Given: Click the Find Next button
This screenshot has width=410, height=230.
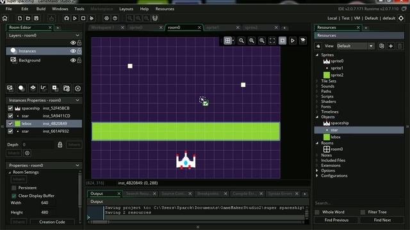Looking at the screenshot, I should tap(382, 220).
